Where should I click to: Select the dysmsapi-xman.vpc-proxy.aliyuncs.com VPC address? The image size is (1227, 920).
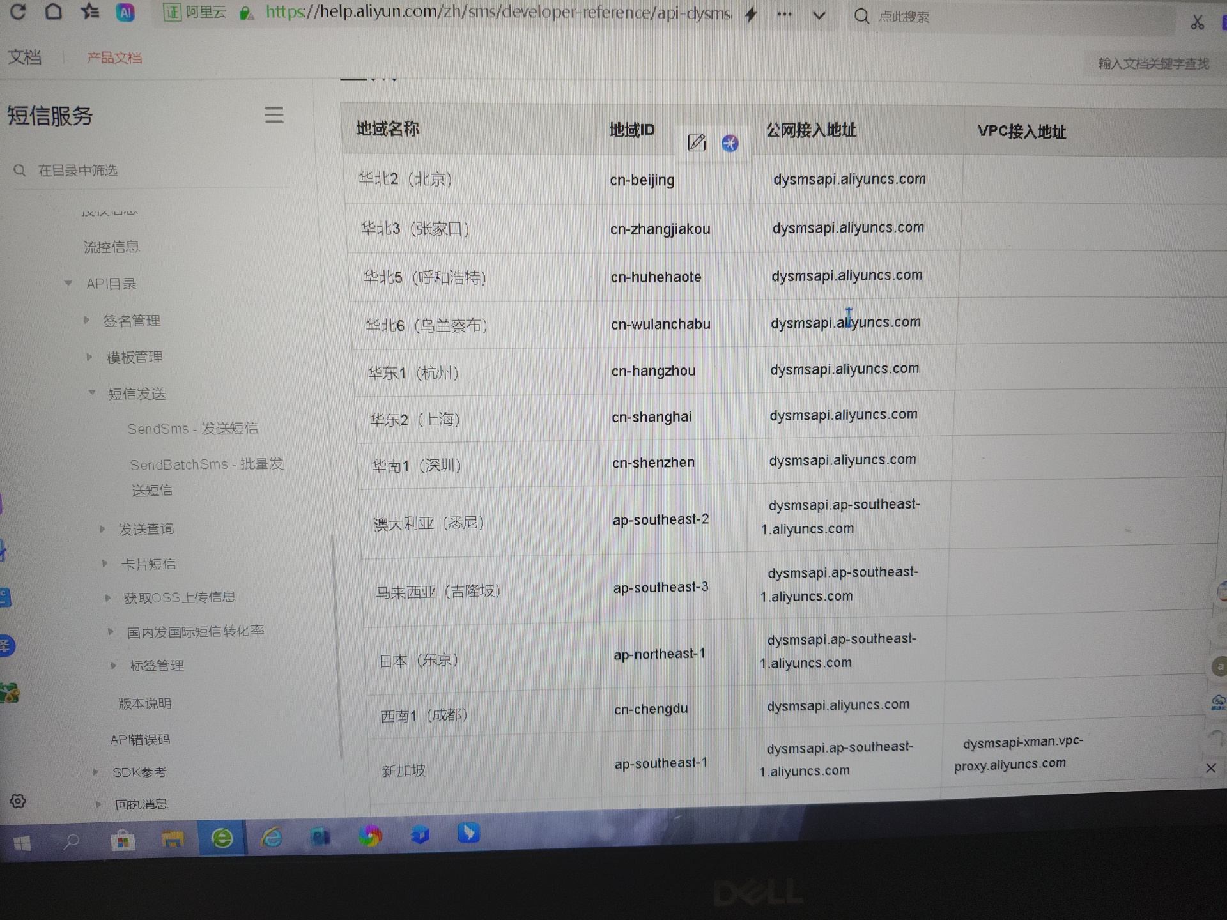click(1019, 753)
